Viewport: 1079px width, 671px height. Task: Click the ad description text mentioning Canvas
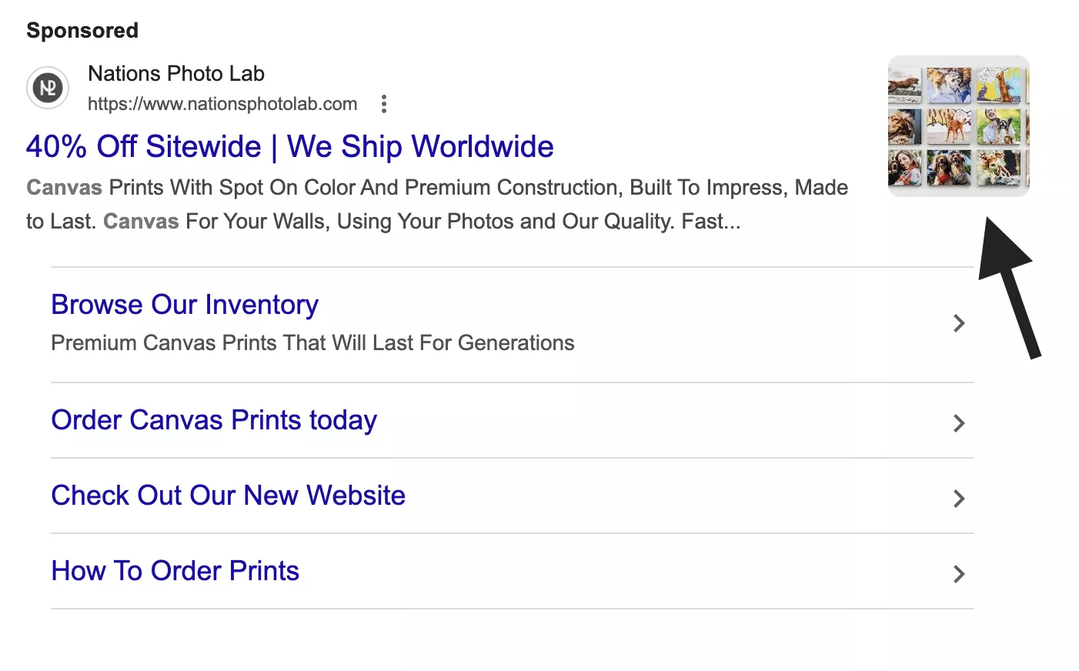click(x=436, y=203)
